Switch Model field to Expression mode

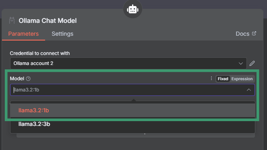click(242, 79)
